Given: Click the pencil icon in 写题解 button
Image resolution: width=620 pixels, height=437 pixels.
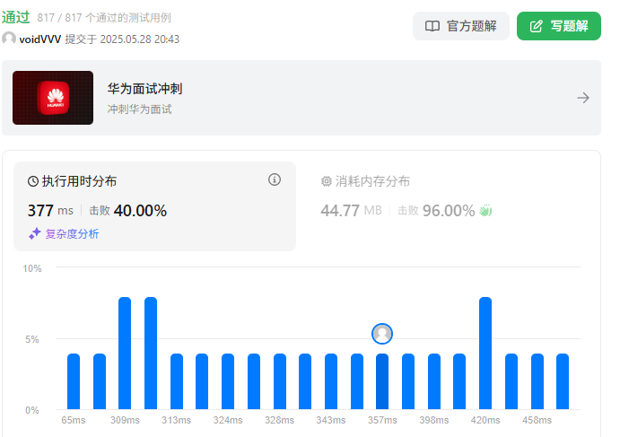Looking at the screenshot, I should (x=537, y=26).
